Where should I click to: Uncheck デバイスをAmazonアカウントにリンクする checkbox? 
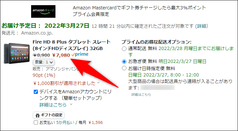36,92
